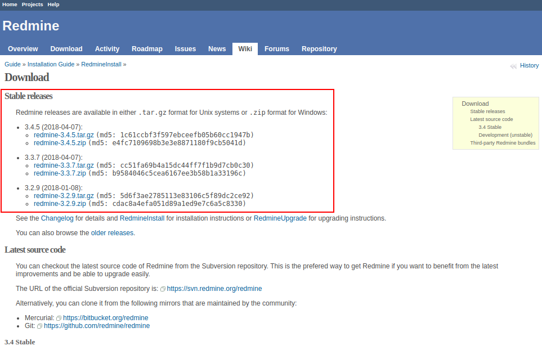The height and width of the screenshot is (350, 542).
Task: Open https://bitbucket.org/redmine link
Action: (105, 318)
